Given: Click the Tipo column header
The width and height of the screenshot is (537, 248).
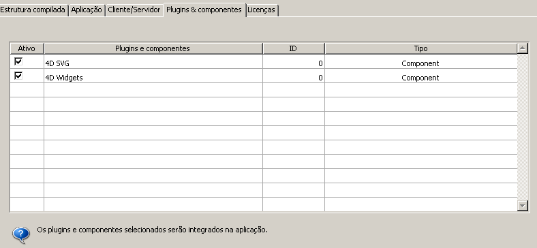Looking at the screenshot, I should click(421, 48).
